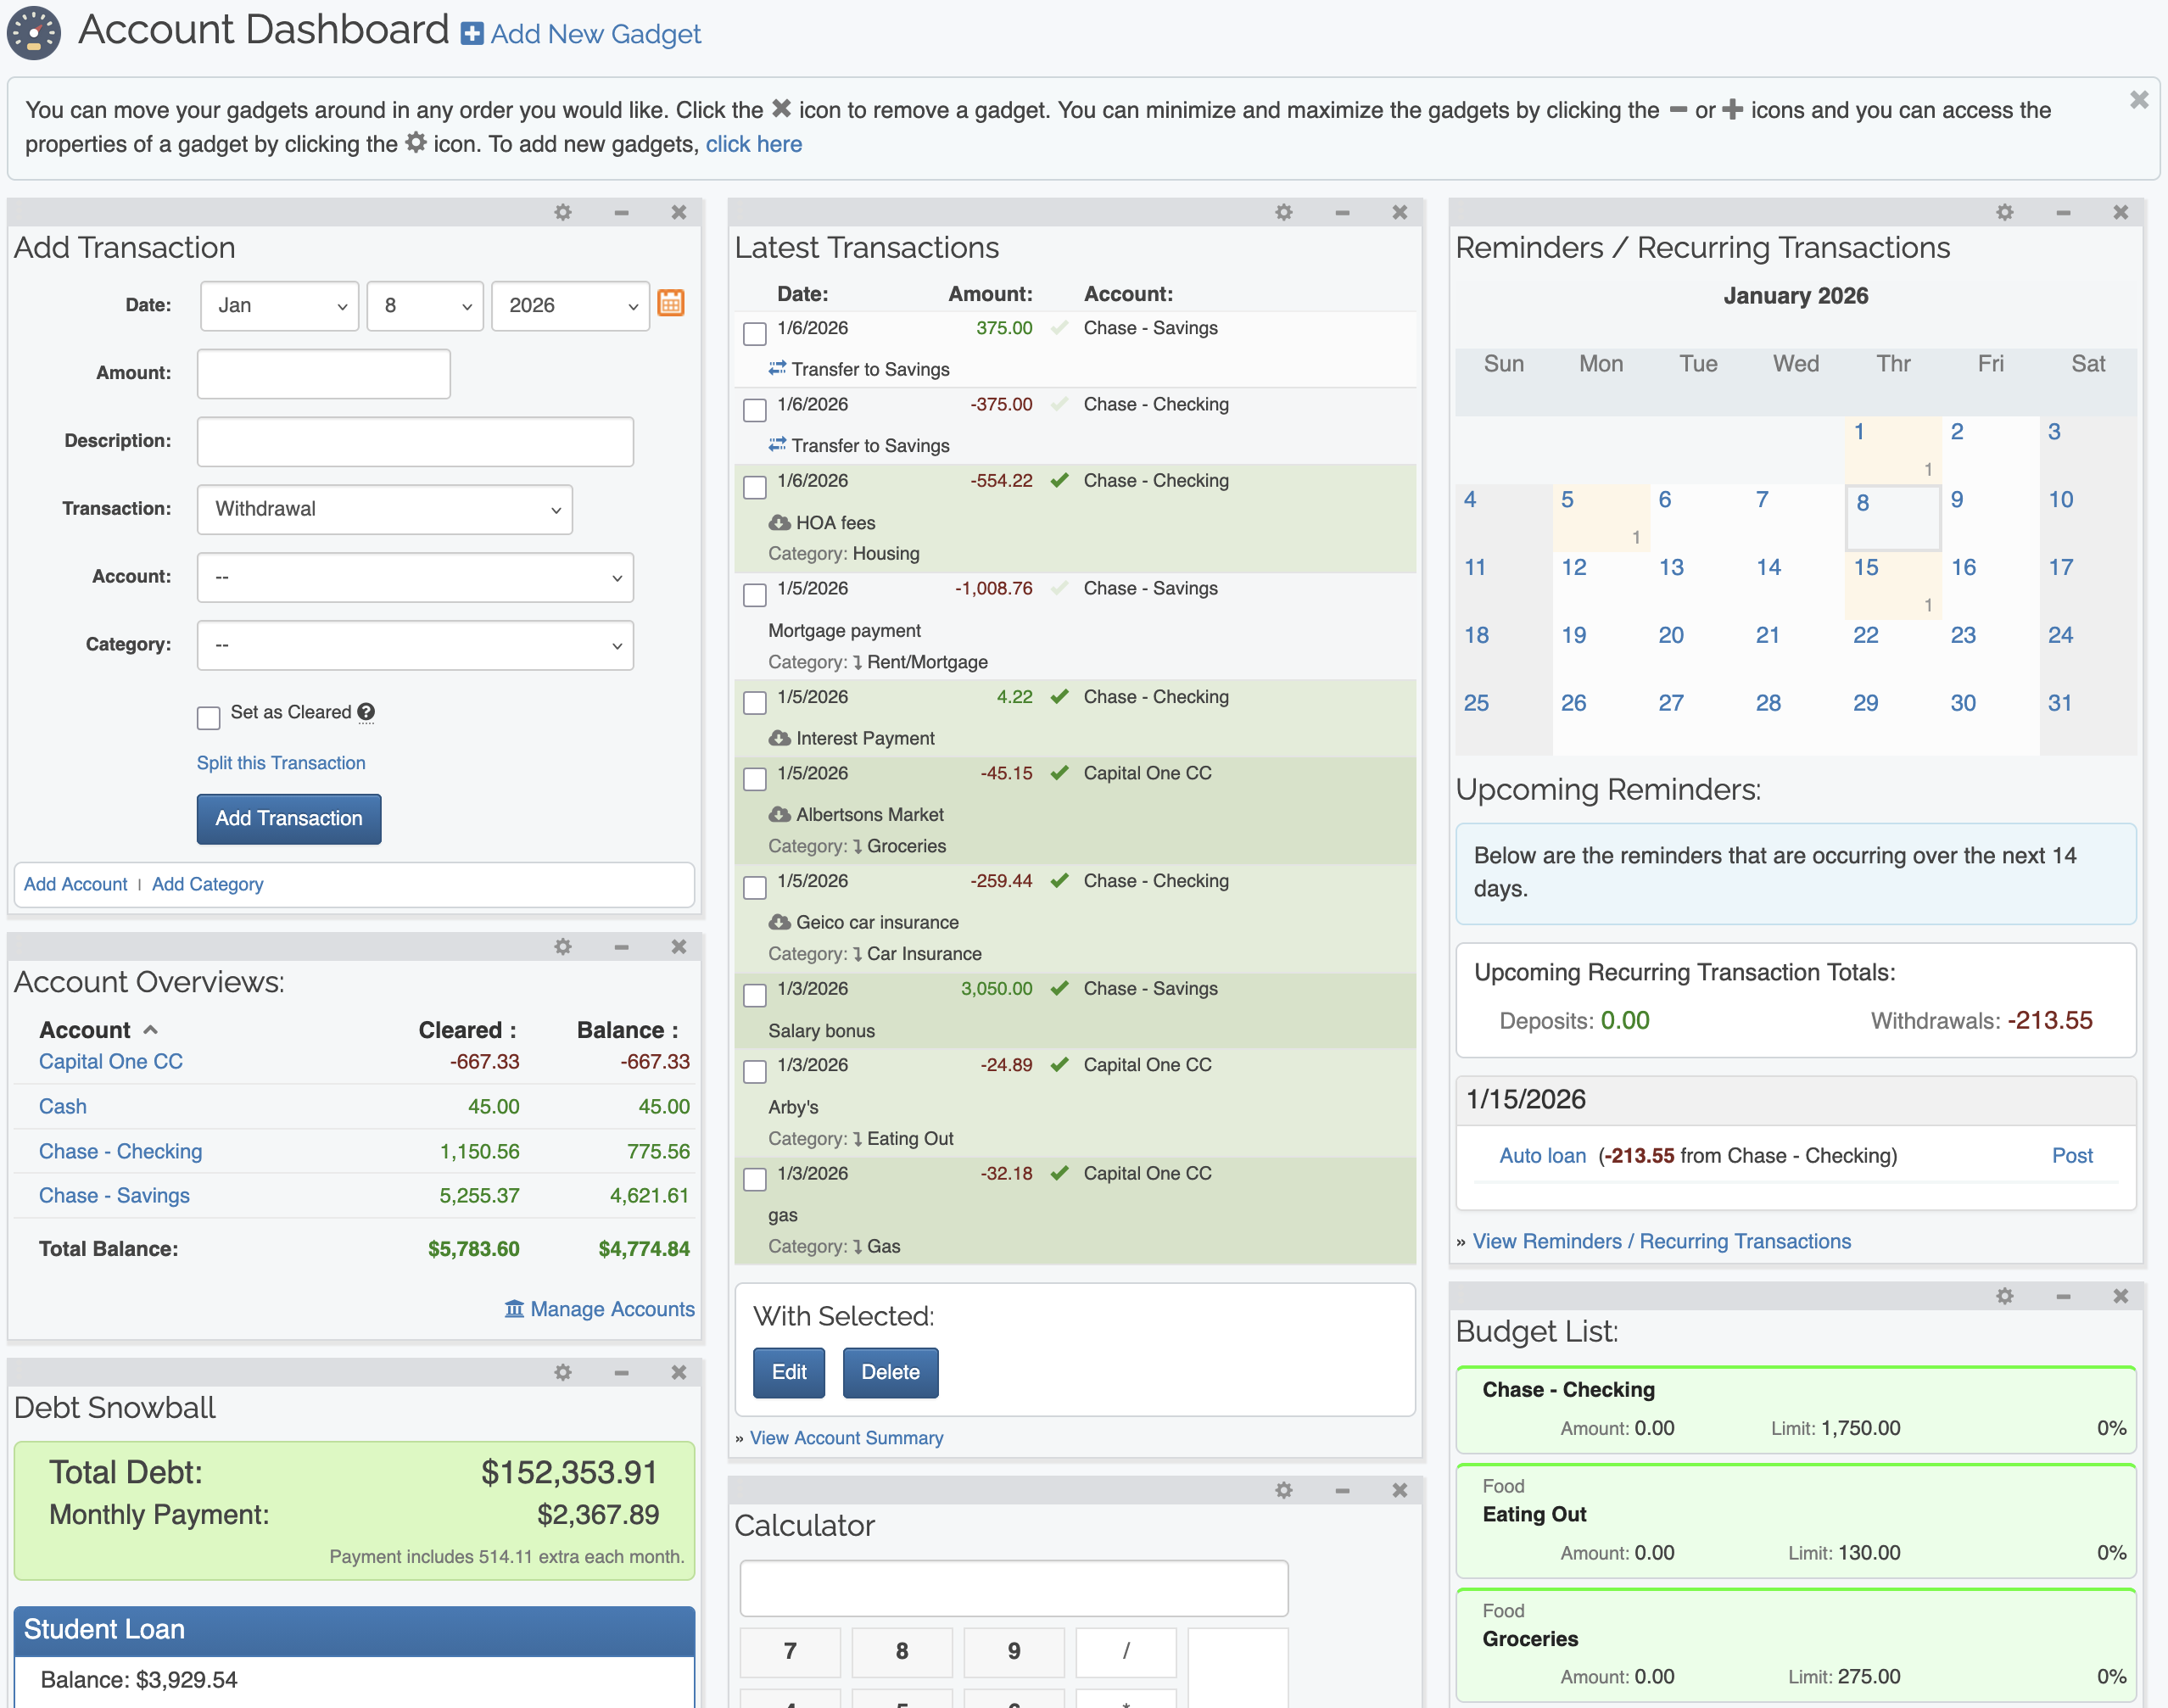Click the Add New Gadget plus icon

pyautogui.click(x=472, y=34)
